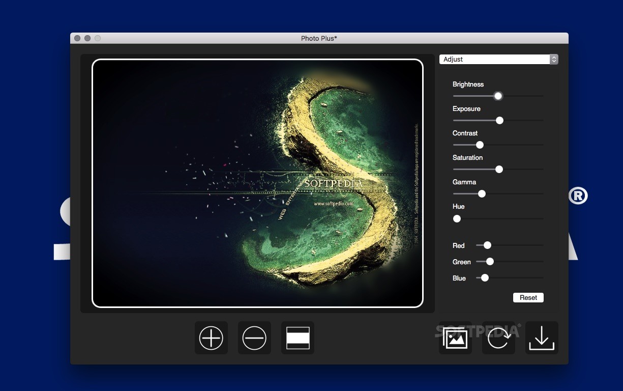Click the Green channel slider knob
The width and height of the screenshot is (623, 391).
point(489,261)
